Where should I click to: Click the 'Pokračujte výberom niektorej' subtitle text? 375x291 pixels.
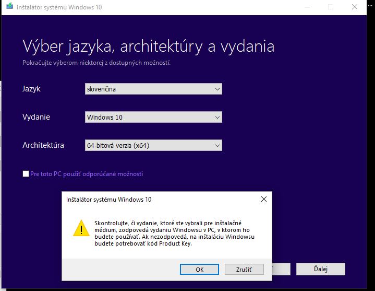click(96, 63)
